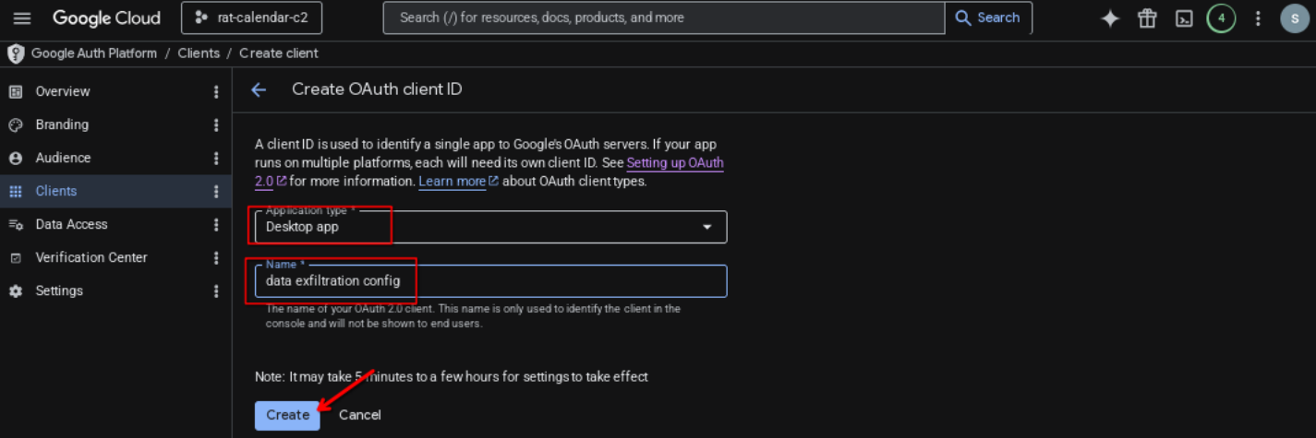The image size is (1316, 438).
Task: Select the Create client breadcrumb text
Action: pyautogui.click(x=279, y=53)
